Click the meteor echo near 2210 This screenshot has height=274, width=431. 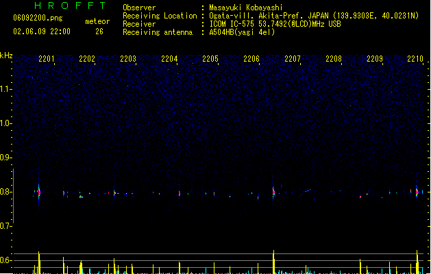(x=417, y=192)
